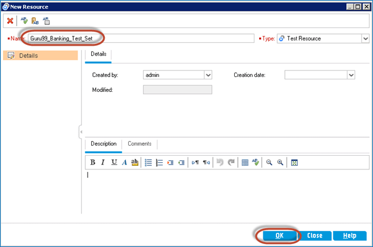
Task: Insert a numbered list
Action: click(159, 162)
